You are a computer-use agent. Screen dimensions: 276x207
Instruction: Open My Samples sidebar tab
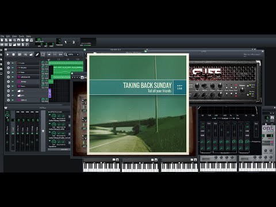1,59
